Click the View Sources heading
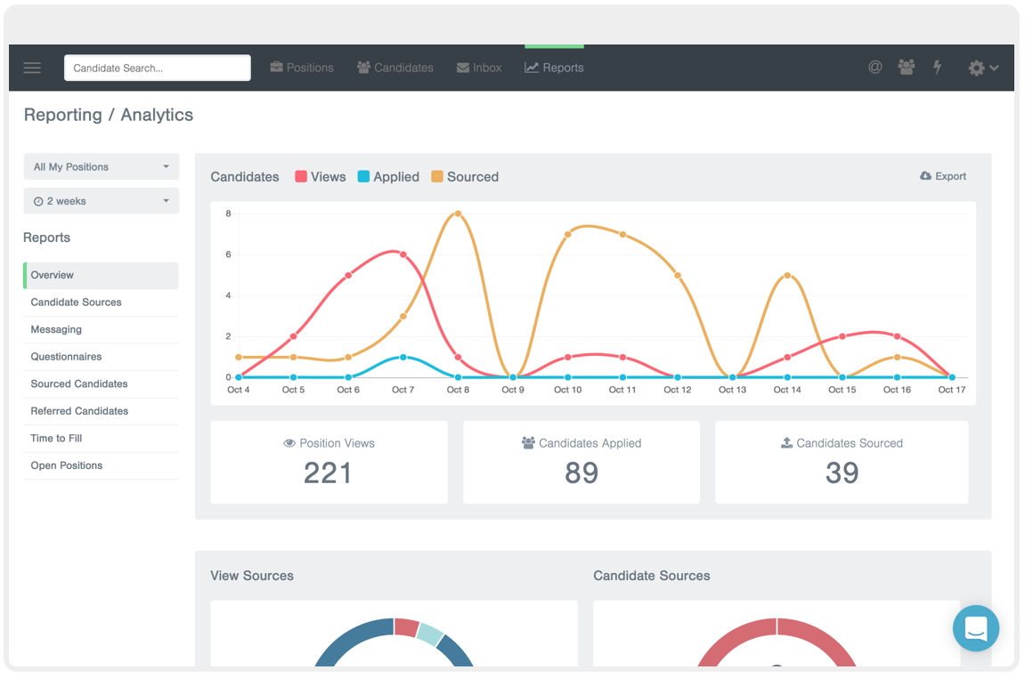Viewport: 1025px width, 678px height. click(252, 576)
